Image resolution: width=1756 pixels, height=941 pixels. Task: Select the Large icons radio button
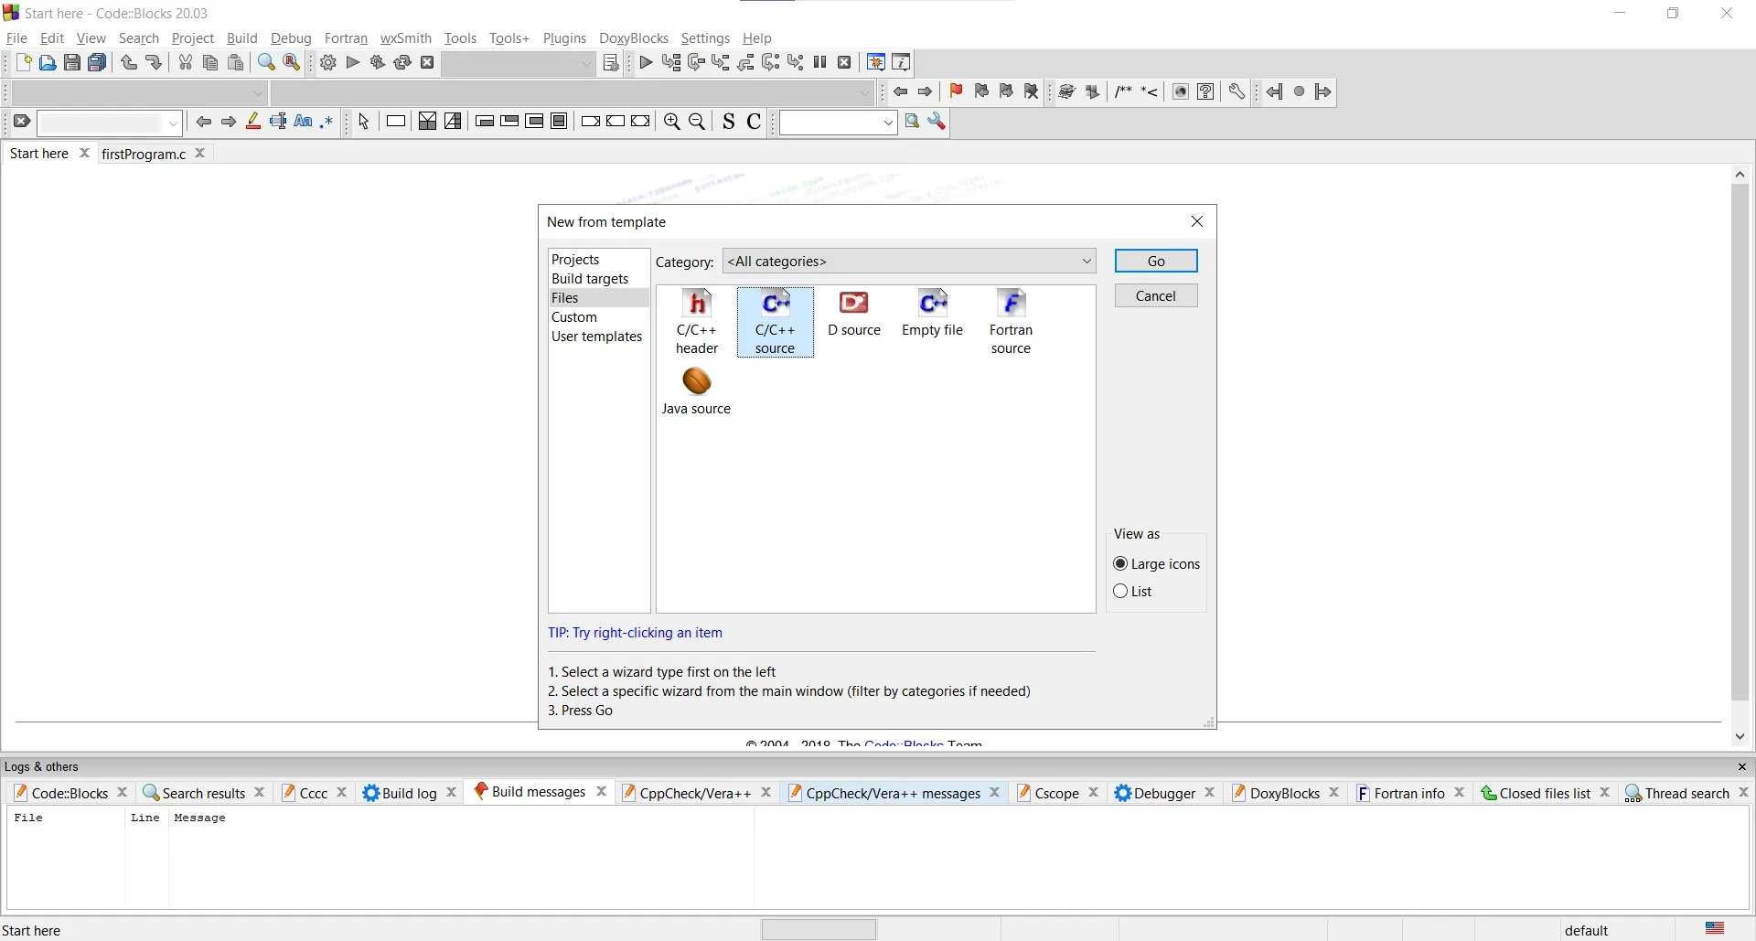click(x=1120, y=565)
